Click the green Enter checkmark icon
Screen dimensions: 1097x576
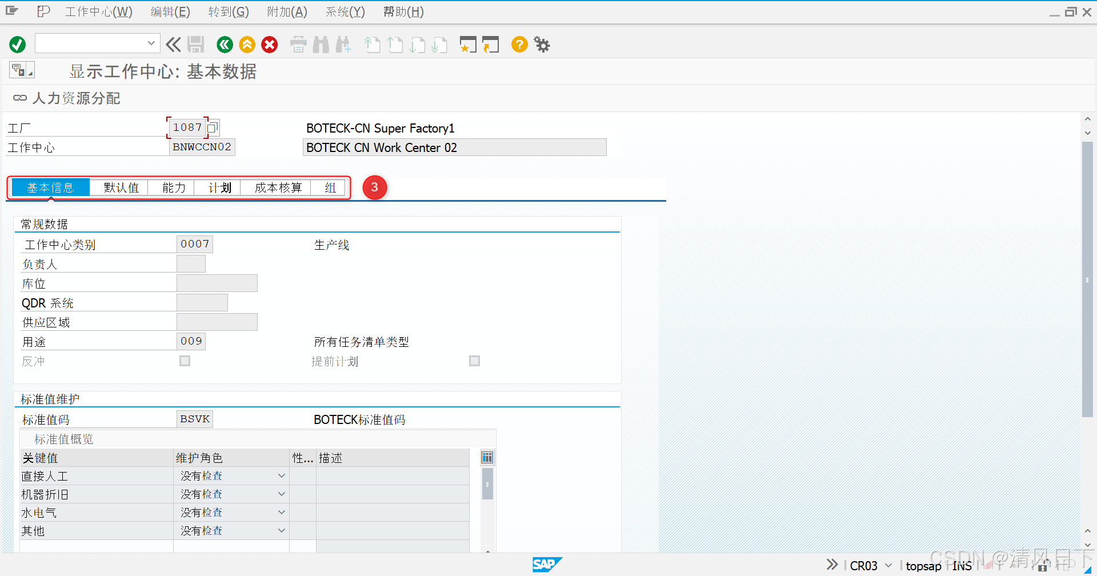point(18,45)
